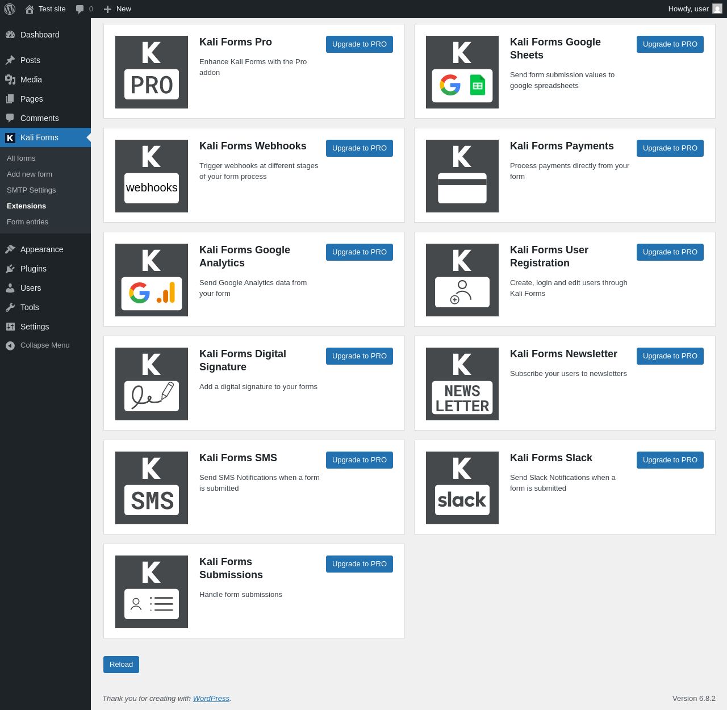Click the Reload button

121,665
